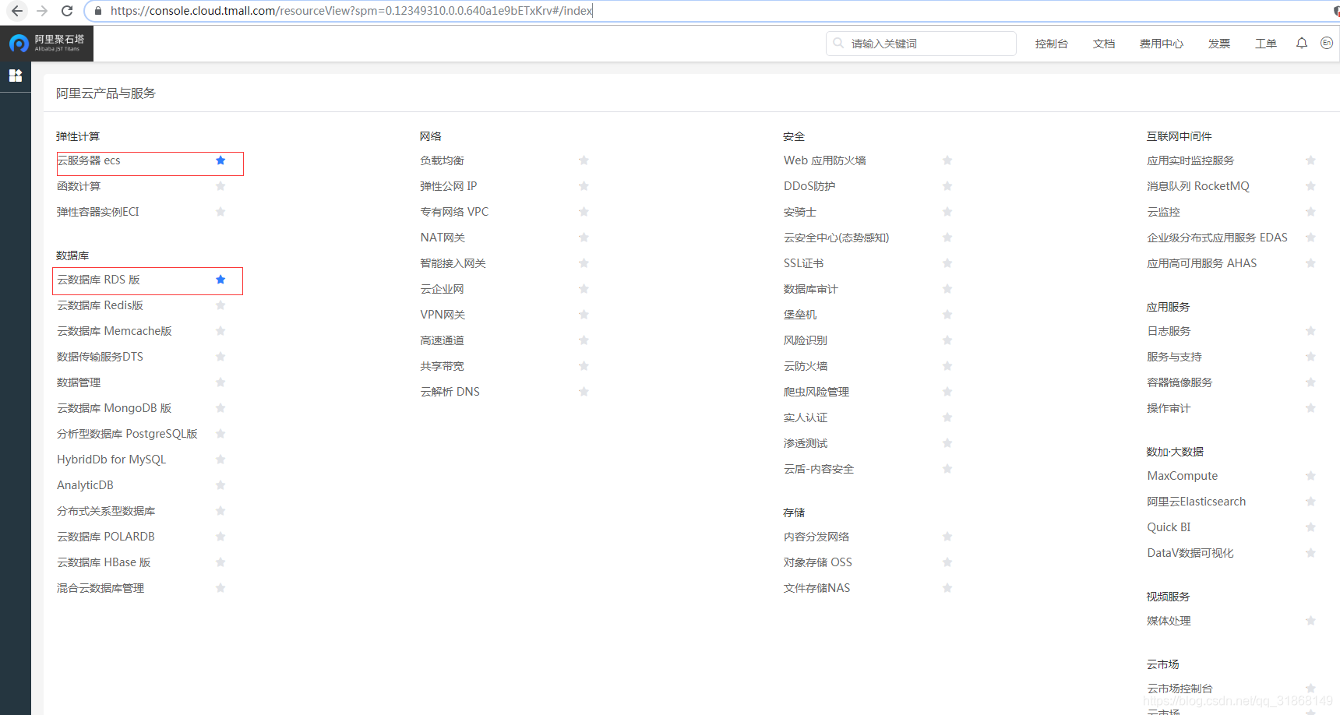Screen dimensions: 1340x715
Task: Star 专有网络 VPC
Action: (x=584, y=212)
